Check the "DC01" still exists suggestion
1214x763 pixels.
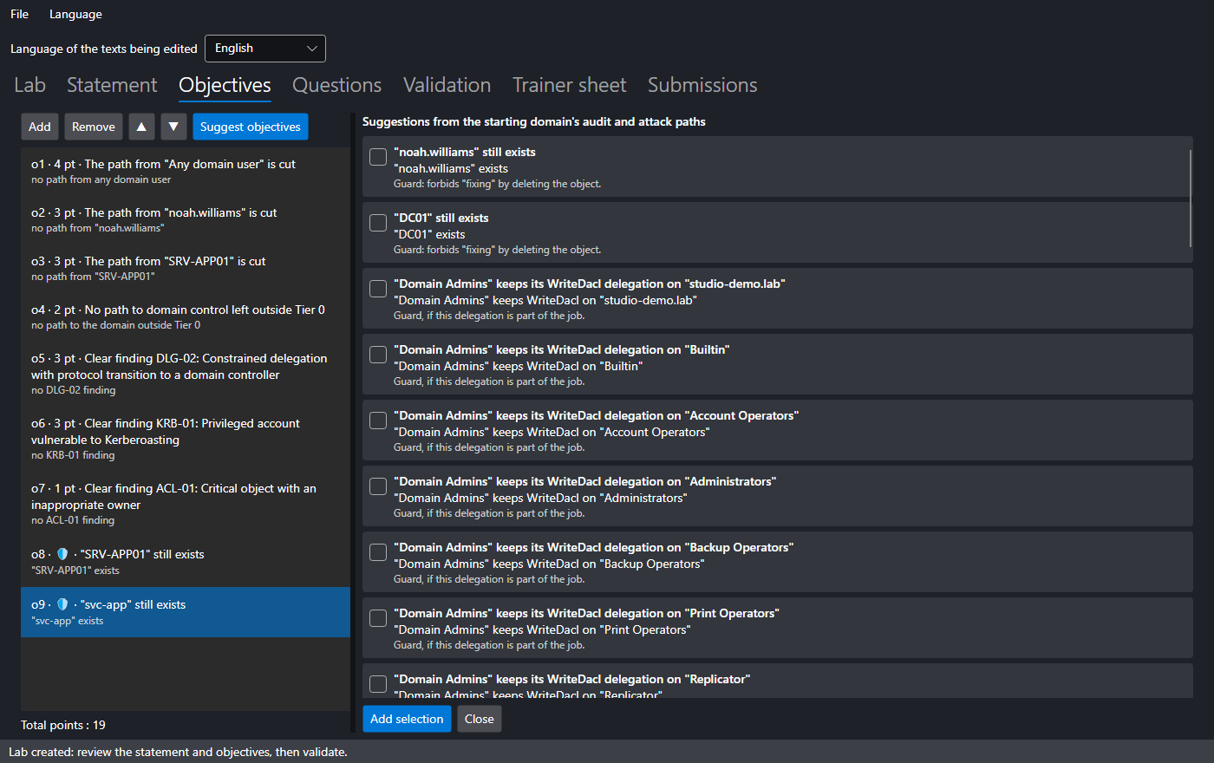tap(378, 223)
